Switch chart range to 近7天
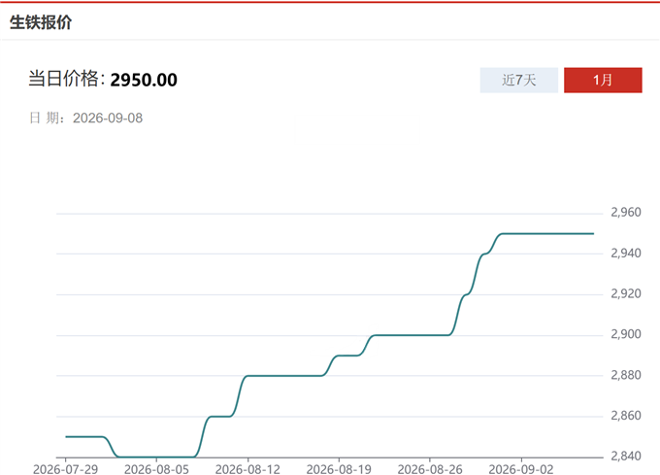The height and width of the screenshot is (475, 660). 519,80
